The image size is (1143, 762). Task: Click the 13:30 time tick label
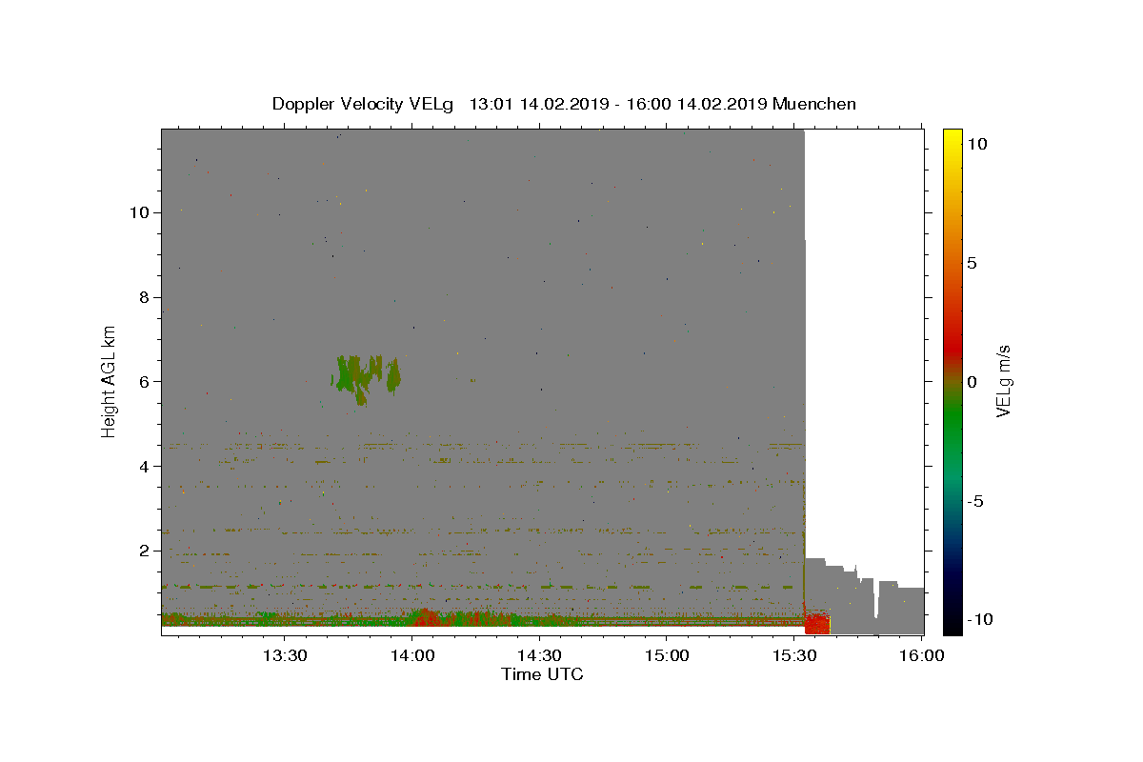pyautogui.click(x=284, y=656)
